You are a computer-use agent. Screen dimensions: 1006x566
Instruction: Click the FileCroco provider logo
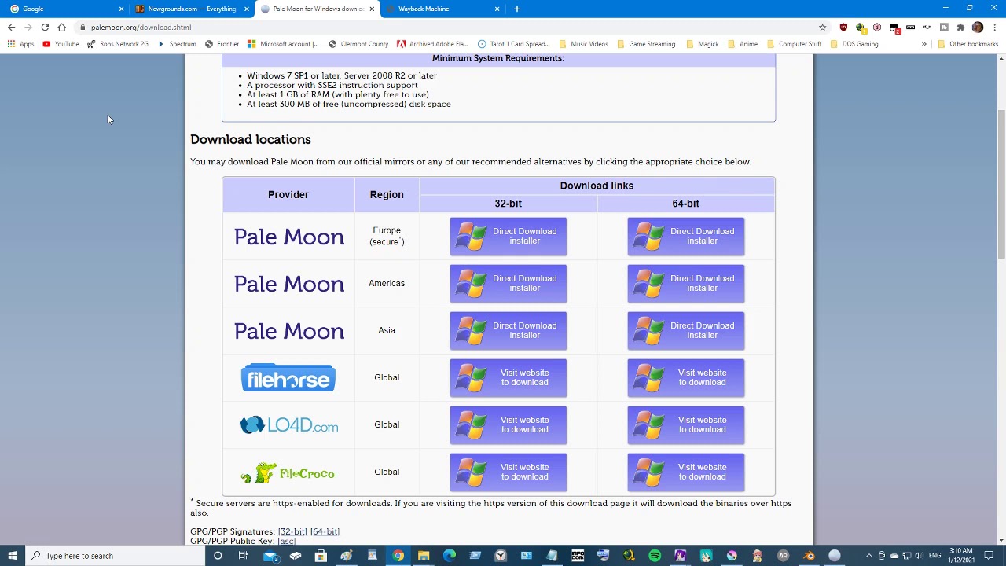click(x=288, y=472)
